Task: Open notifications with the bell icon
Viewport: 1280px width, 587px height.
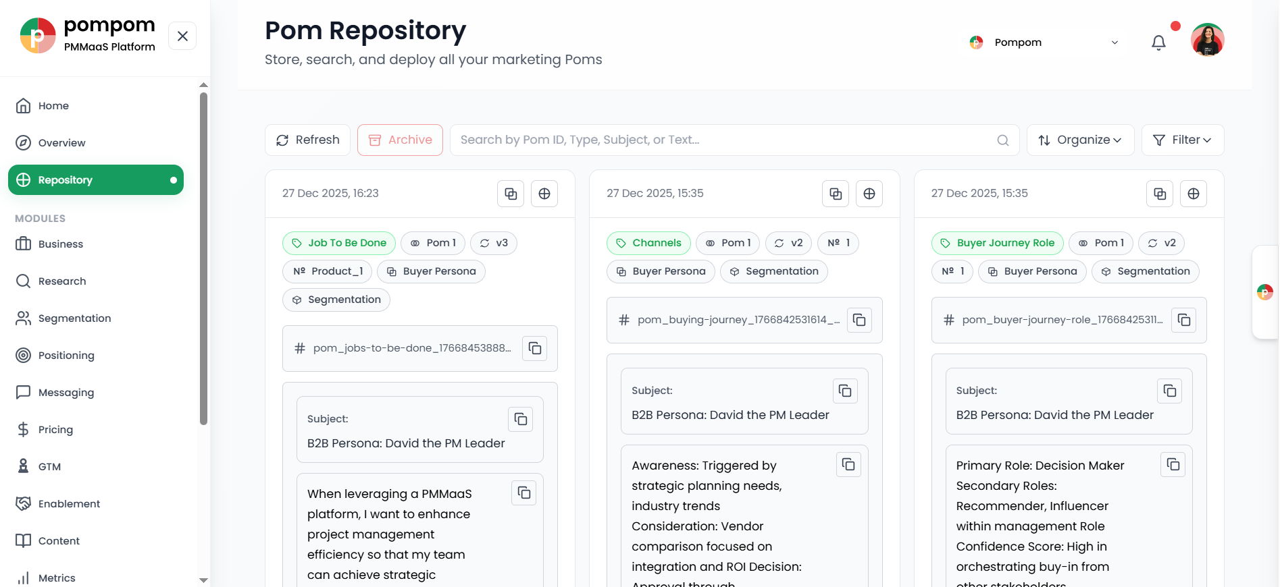Action: (x=1158, y=43)
